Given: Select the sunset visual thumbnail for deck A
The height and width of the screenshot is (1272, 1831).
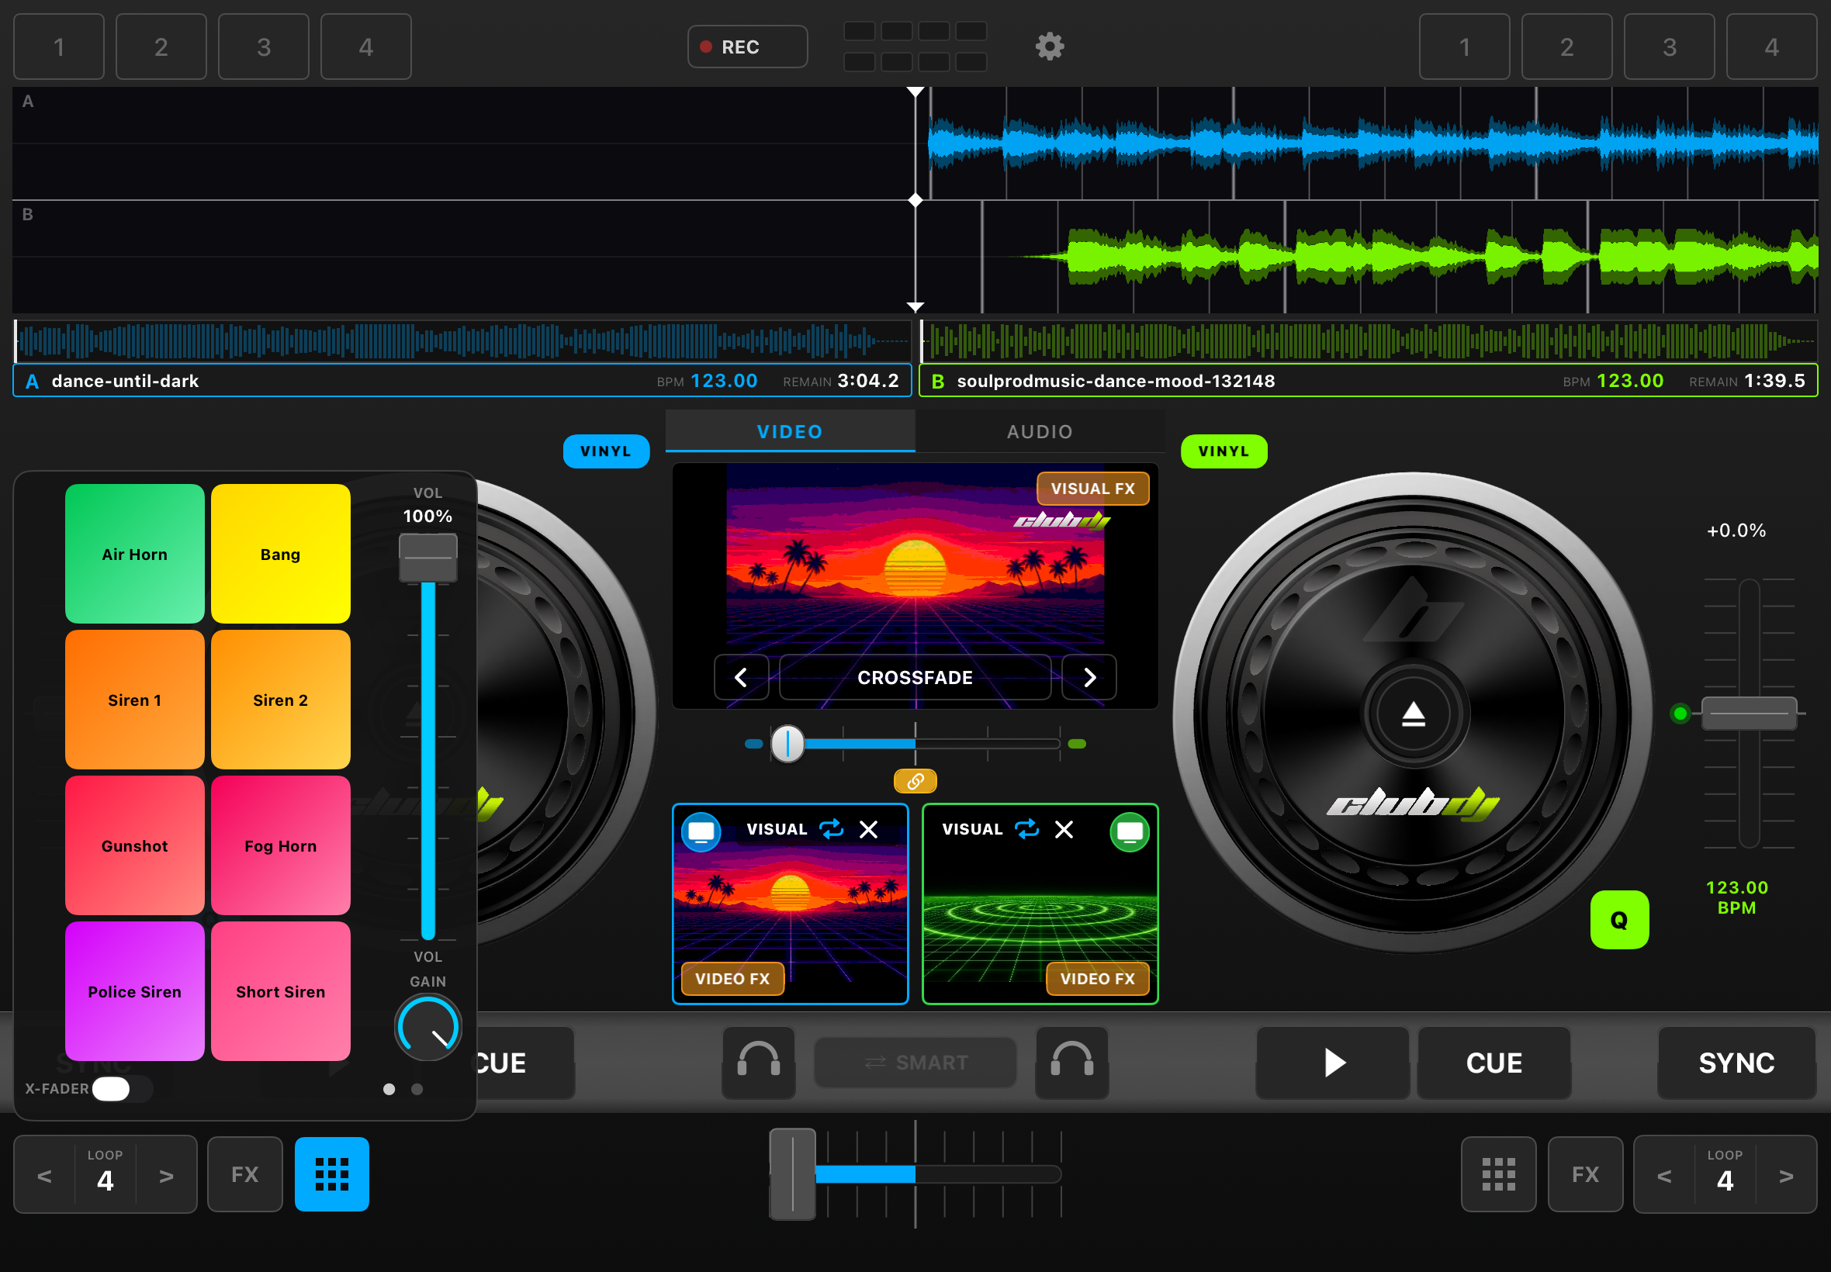Looking at the screenshot, I should [x=790, y=904].
